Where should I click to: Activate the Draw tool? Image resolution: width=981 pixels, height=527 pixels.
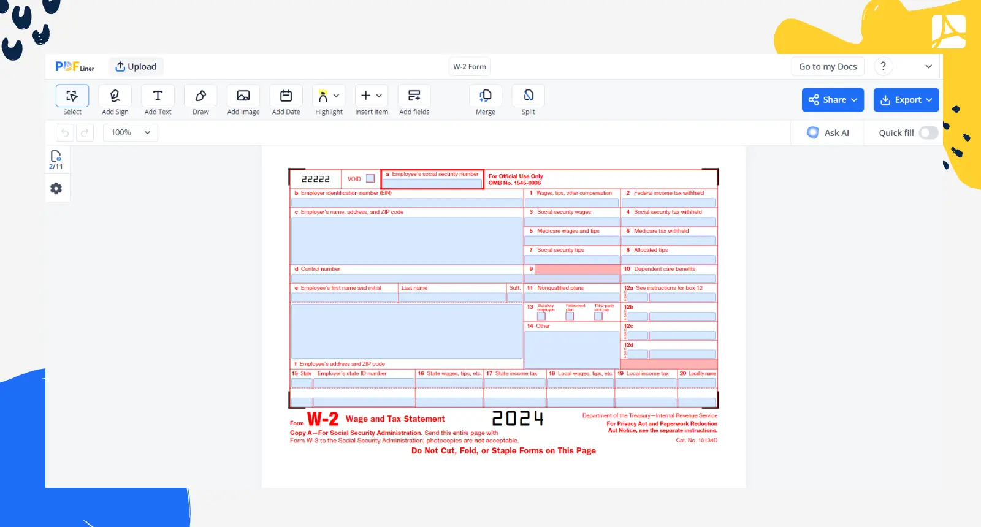(200, 100)
